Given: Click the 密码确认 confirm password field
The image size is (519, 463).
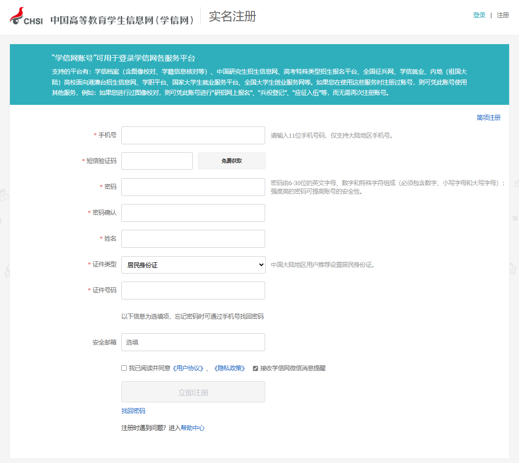Looking at the screenshot, I should click(193, 212).
